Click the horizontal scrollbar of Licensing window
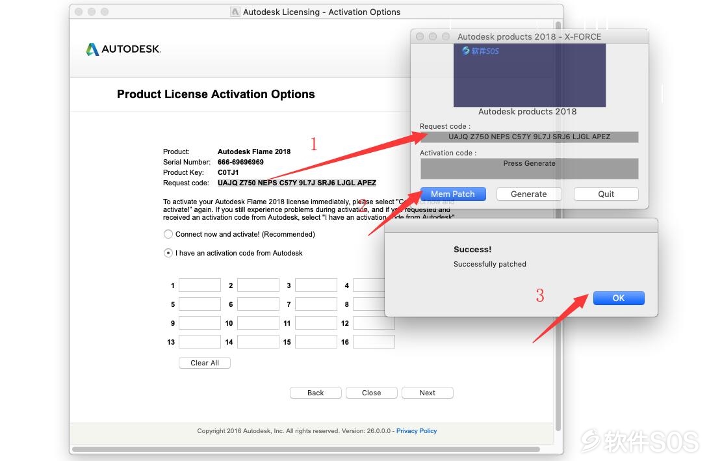 [x=306, y=449]
